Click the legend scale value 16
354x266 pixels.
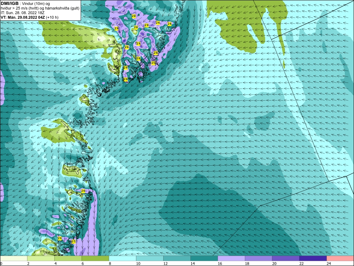[x=220, y=264]
